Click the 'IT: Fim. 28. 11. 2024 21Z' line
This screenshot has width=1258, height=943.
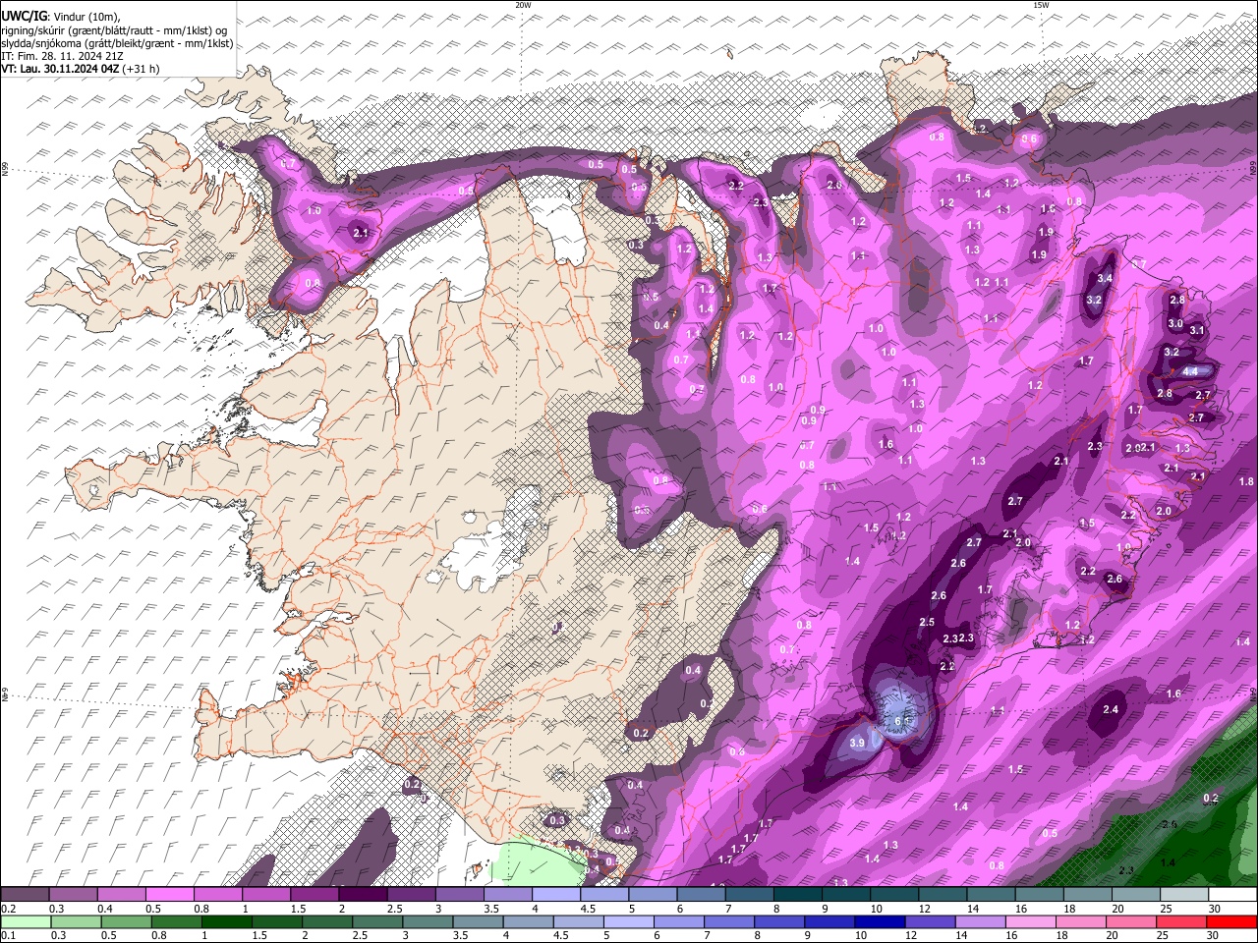[62, 56]
